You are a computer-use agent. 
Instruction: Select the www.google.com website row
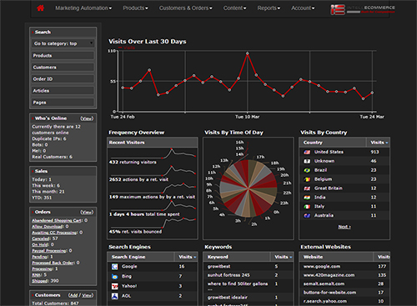(344, 267)
